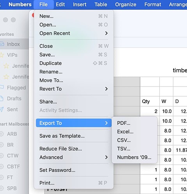Select Flagged mailbox in Mail sidebar
The height and width of the screenshot is (194, 187).
click(14, 87)
